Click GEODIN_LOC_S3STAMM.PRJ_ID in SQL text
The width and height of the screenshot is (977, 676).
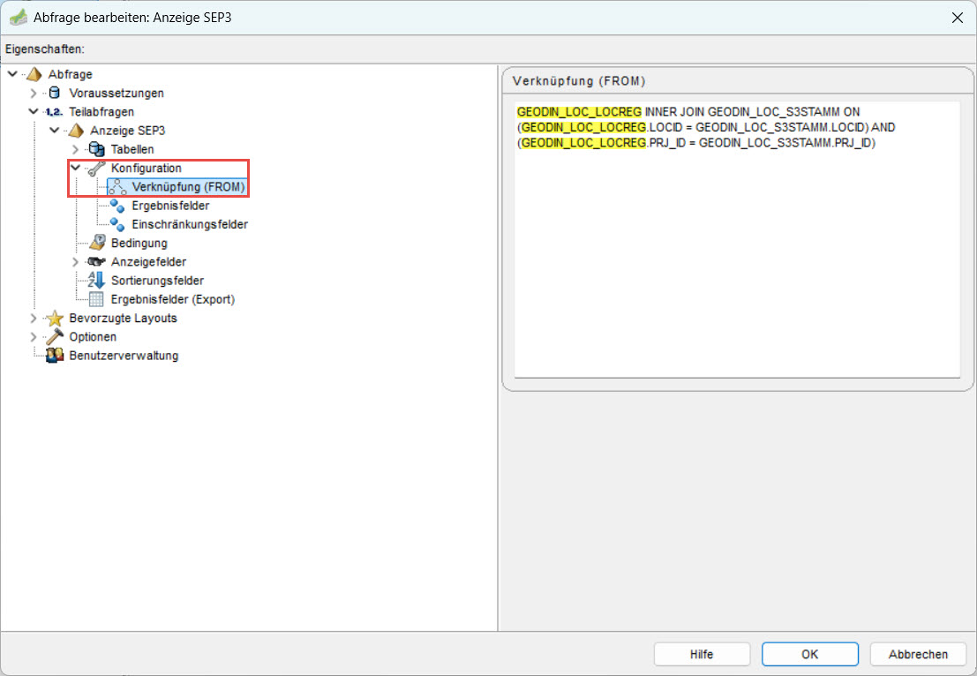tap(785, 143)
